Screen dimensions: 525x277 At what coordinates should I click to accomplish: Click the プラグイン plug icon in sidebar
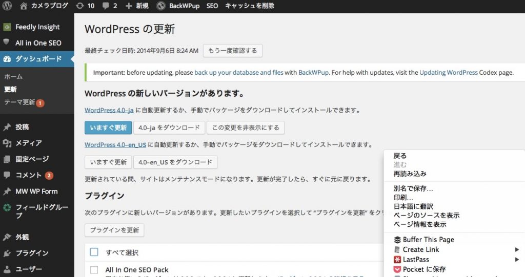coord(7,253)
